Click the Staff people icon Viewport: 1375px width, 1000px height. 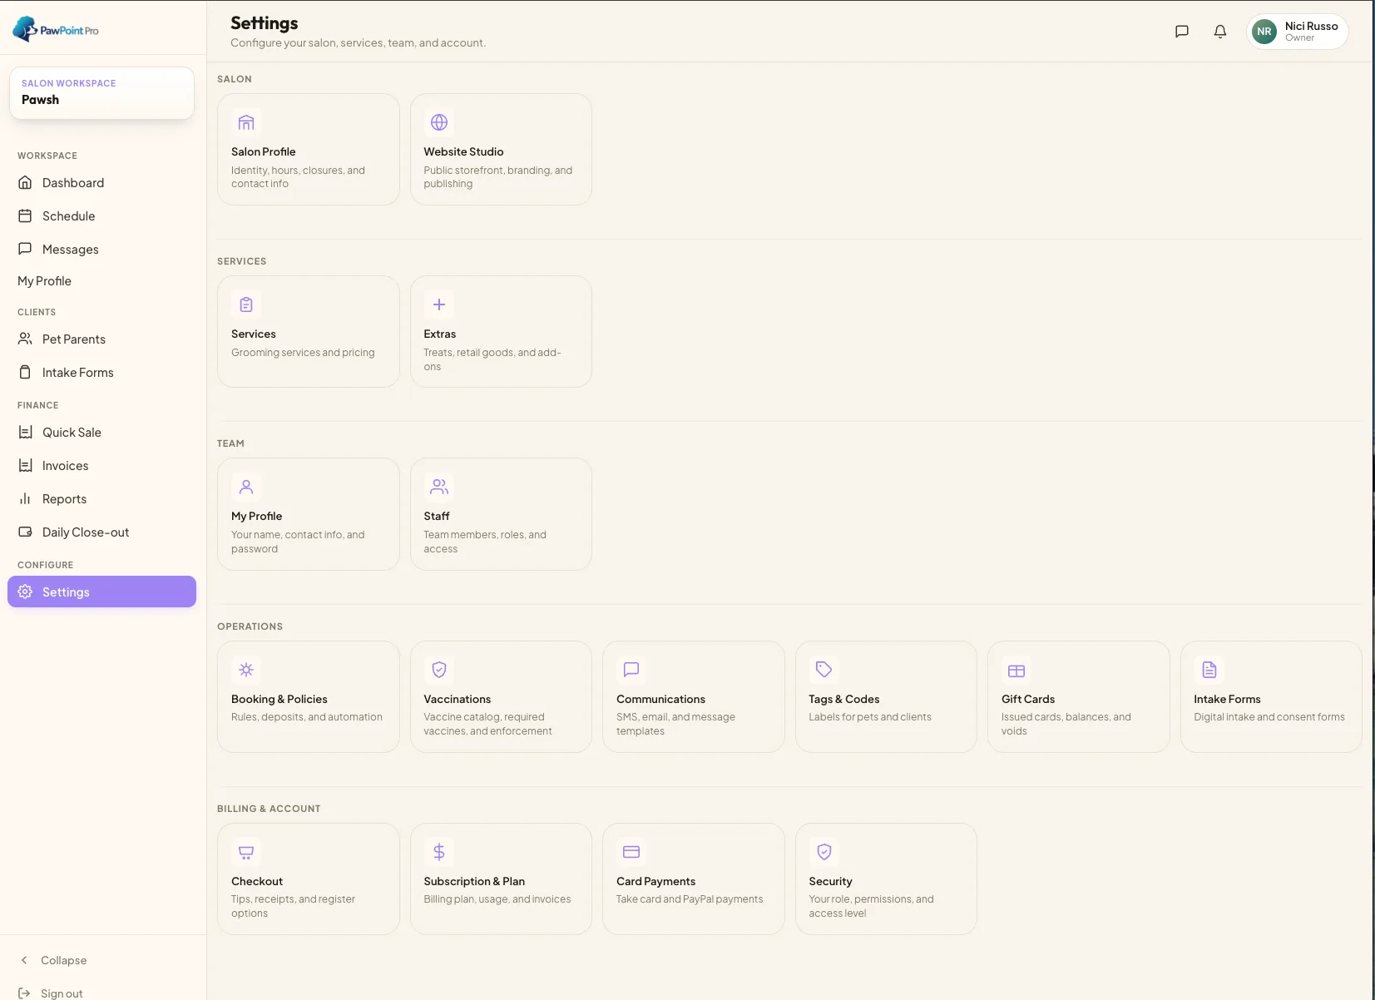pyautogui.click(x=439, y=487)
